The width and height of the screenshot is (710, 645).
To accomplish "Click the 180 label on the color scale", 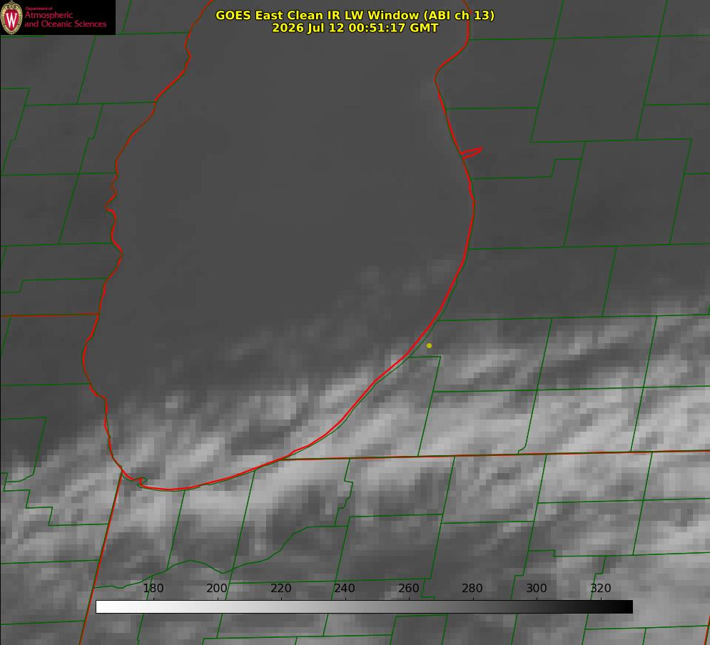I will 153,588.
